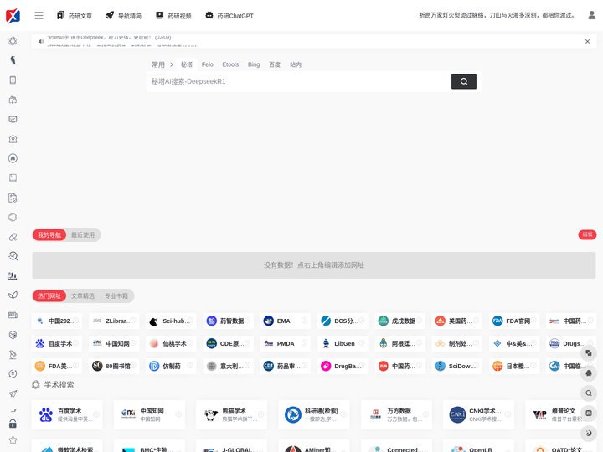Open the floating magnifier search button

click(x=589, y=393)
